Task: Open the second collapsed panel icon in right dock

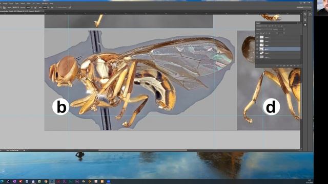Action: (x=305, y=20)
